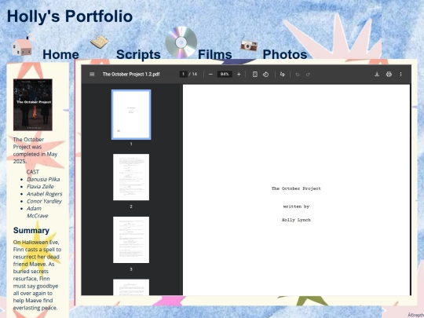Screen dimensions: 424x318
Task: Click the Summary heading
Action: 31,230
